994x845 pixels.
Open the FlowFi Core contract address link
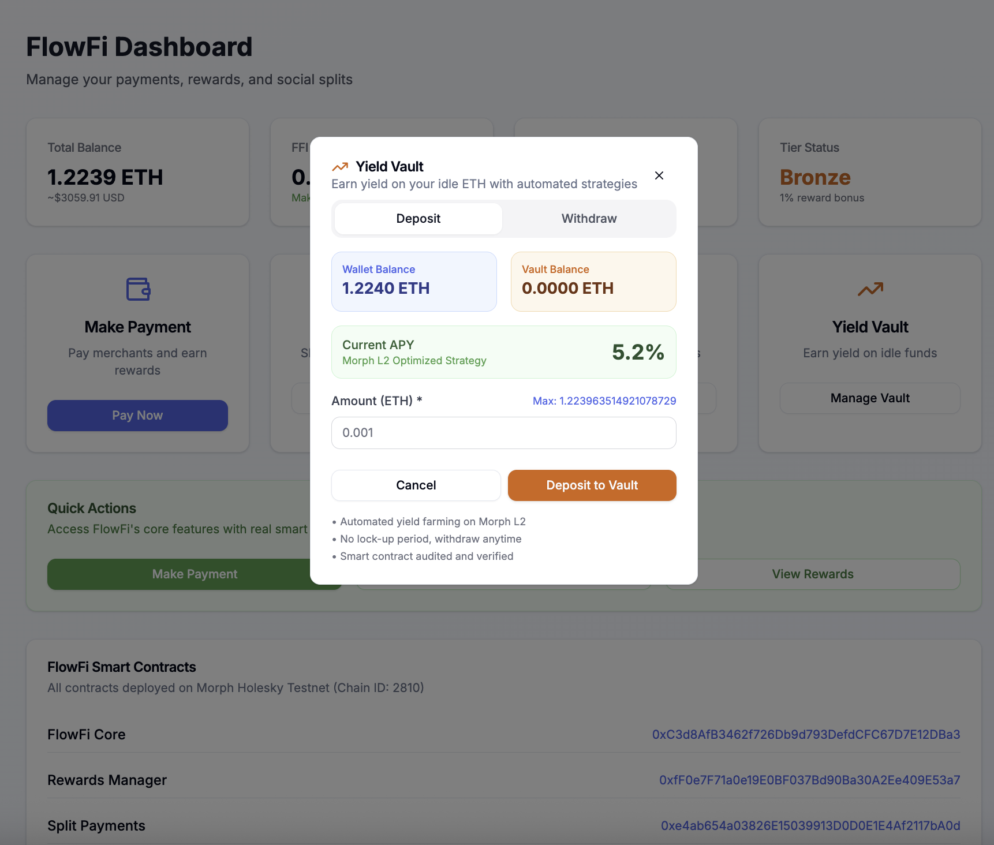(x=806, y=734)
